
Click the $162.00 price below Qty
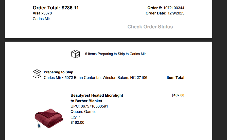pos(77,123)
